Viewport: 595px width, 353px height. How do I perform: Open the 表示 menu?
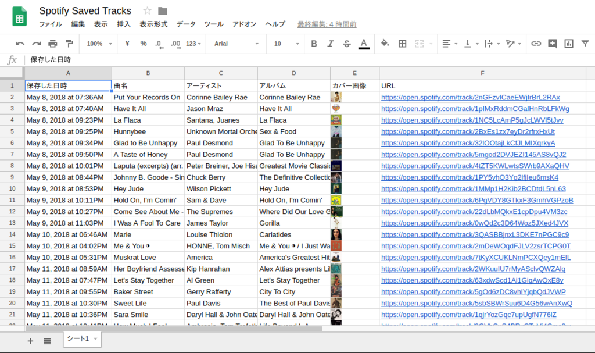click(101, 24)
